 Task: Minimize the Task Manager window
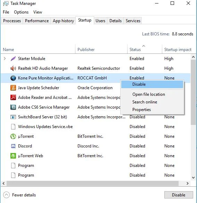coord(157,3)
